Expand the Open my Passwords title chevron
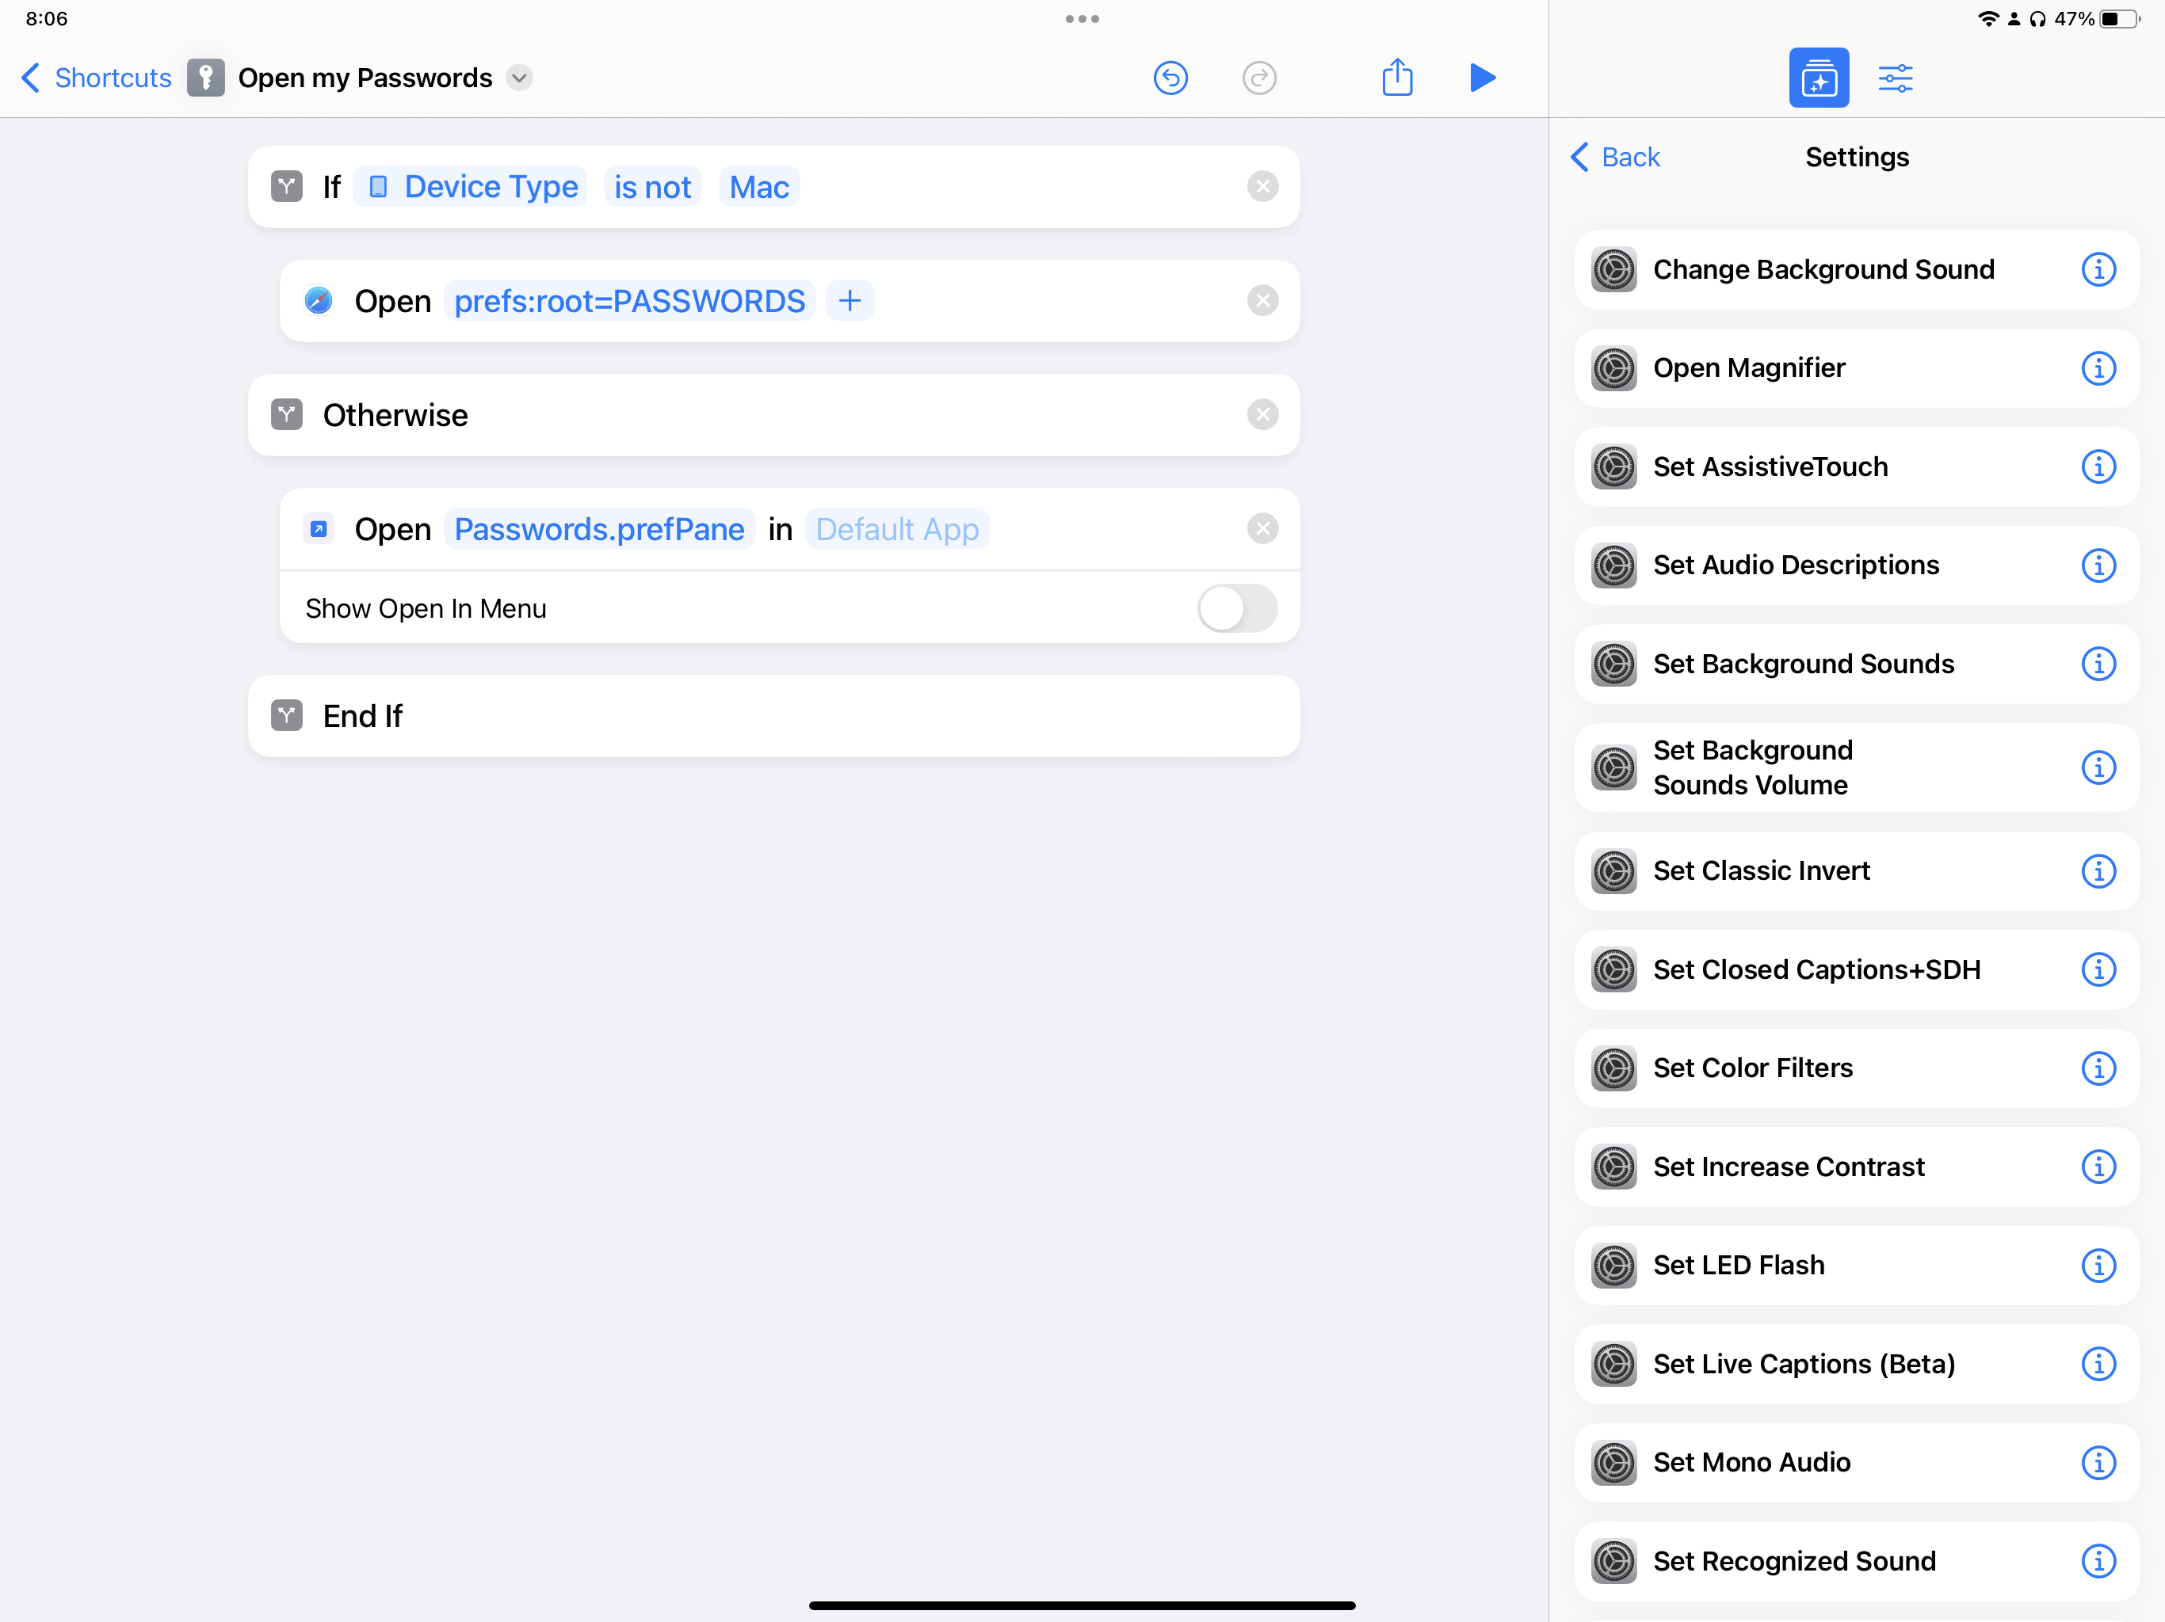Image resolution: width=2165 pixels, height=1622 pixels. pyautogui.click(x=520, y=78)
